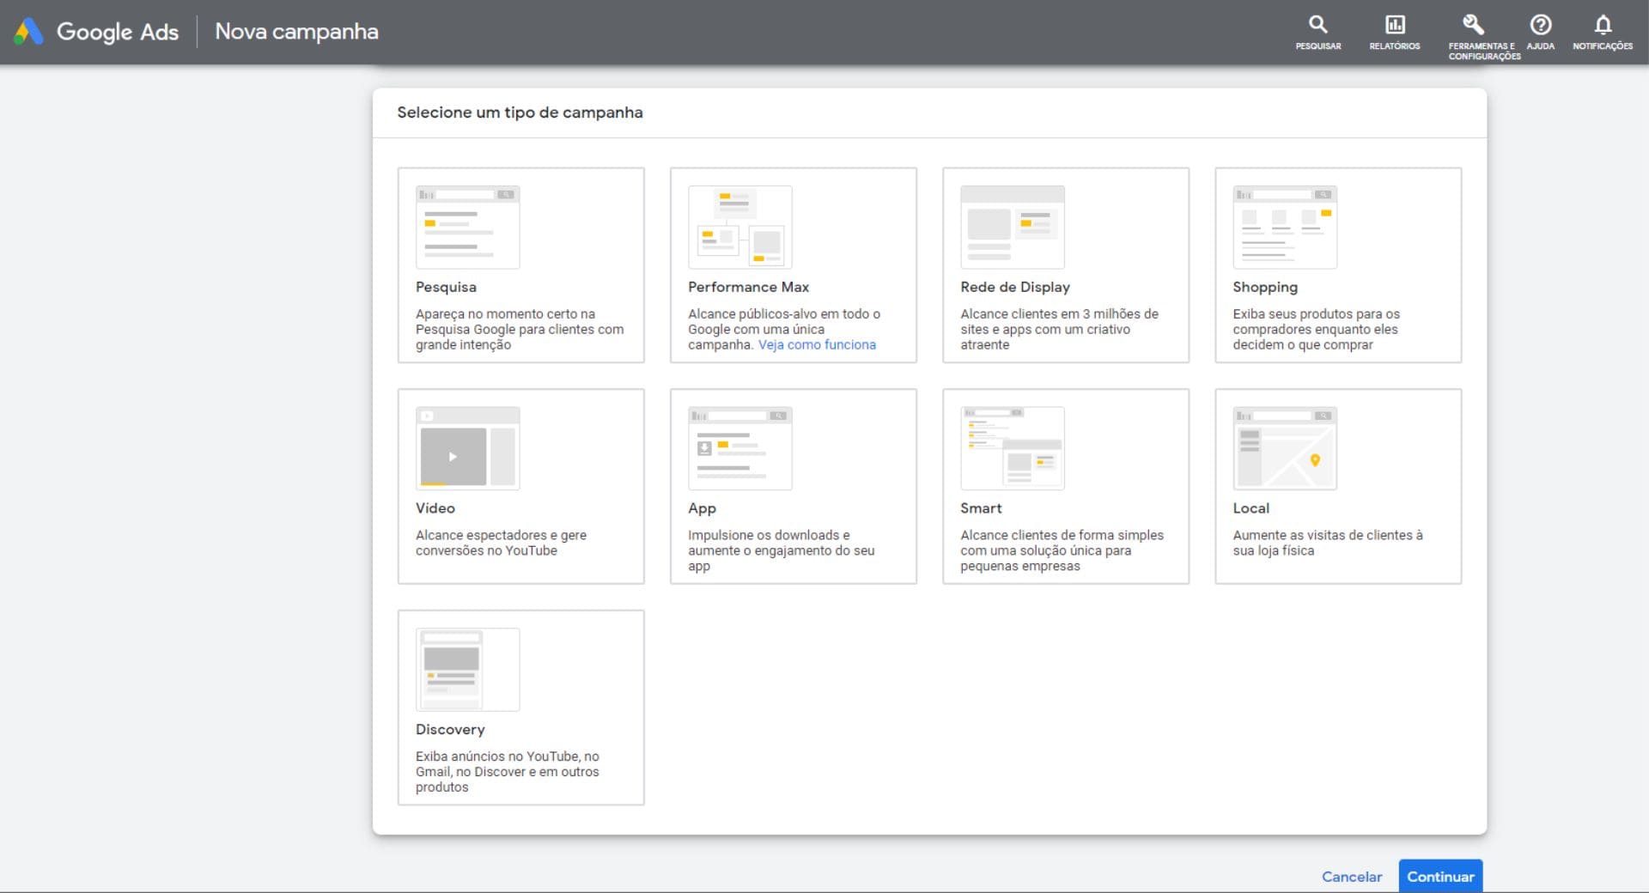Screen dimensions: 1649x893
Task: Pick the App campaign type illustration
Action: (x=739, y=448)
